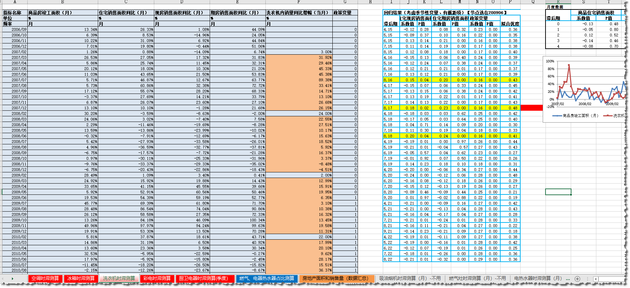This screenshot has height=288, width=630.
Task: Switch to the 冰箱时滞测算 sheet tab
Action: click(x=81, y=278)
